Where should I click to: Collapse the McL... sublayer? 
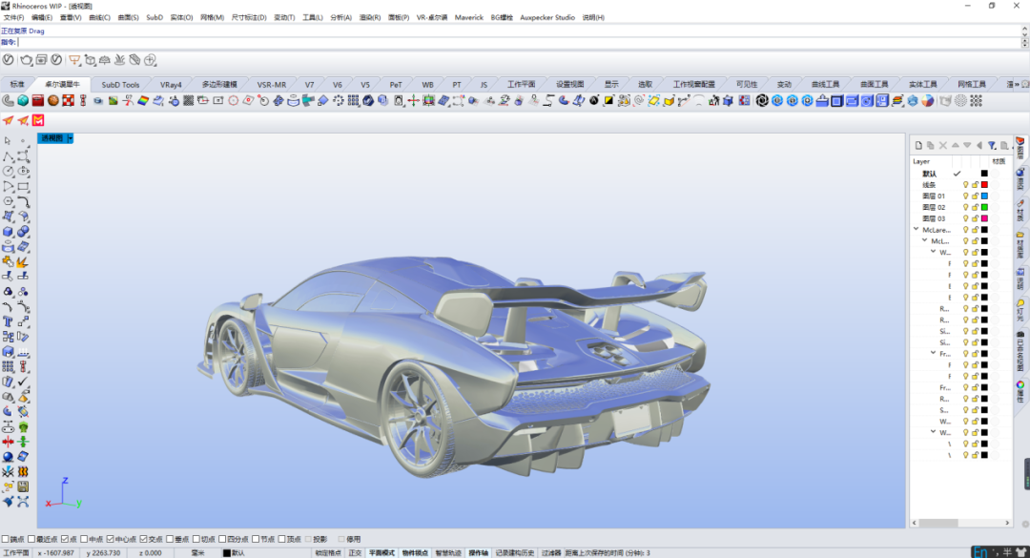[925, 240]
